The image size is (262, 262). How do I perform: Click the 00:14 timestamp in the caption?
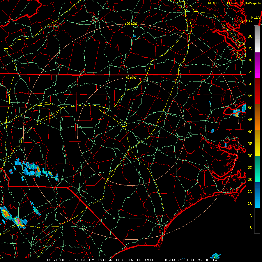(x=211, y=260)
